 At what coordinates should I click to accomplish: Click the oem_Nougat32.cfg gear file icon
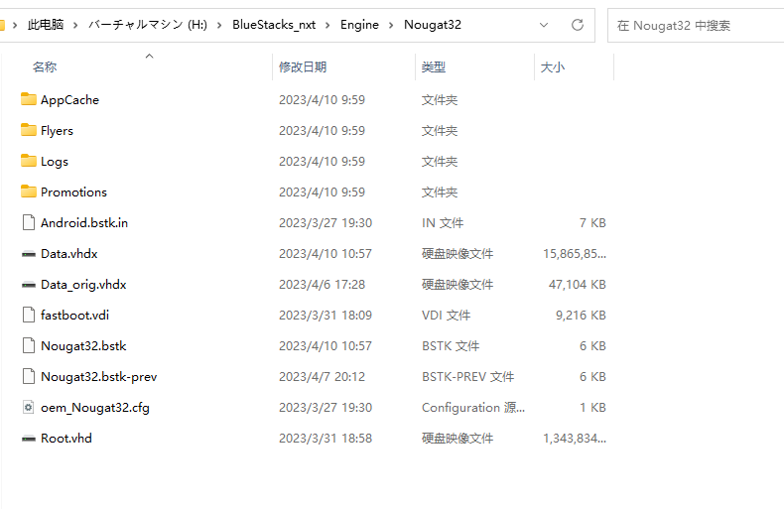click(29, 407)
